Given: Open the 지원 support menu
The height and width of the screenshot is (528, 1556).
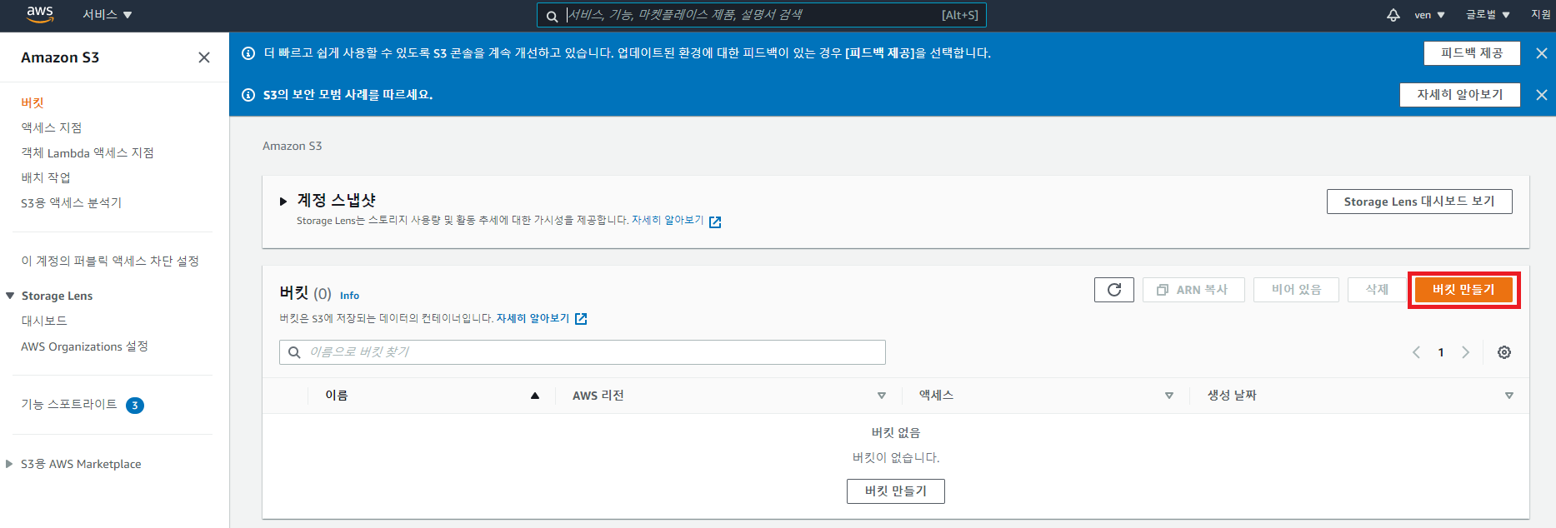Looking at the screenshot, I should 1540,15.
